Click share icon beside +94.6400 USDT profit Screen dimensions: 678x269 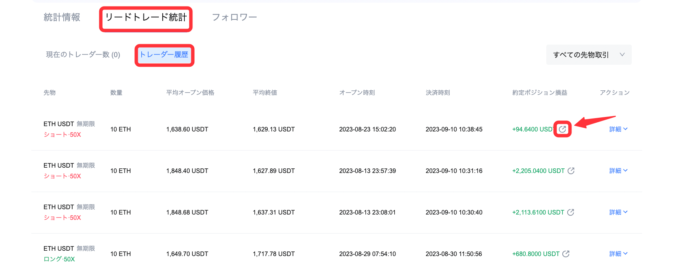point(562,129)
